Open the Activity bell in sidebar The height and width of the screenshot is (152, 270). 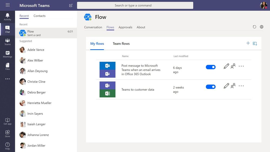click(x=7, y=17)
